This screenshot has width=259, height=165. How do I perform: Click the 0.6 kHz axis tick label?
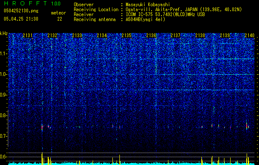(x=4, y=157)
